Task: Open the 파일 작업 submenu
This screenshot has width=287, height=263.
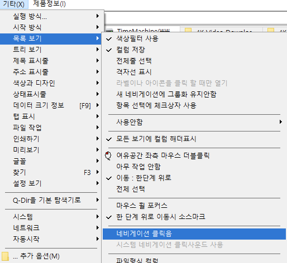Action: coord(51,128)
